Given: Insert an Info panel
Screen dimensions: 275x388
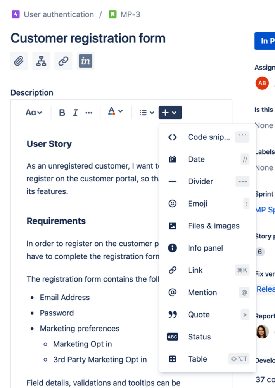Looking at the screenshot, I should [x=208, y=248].
